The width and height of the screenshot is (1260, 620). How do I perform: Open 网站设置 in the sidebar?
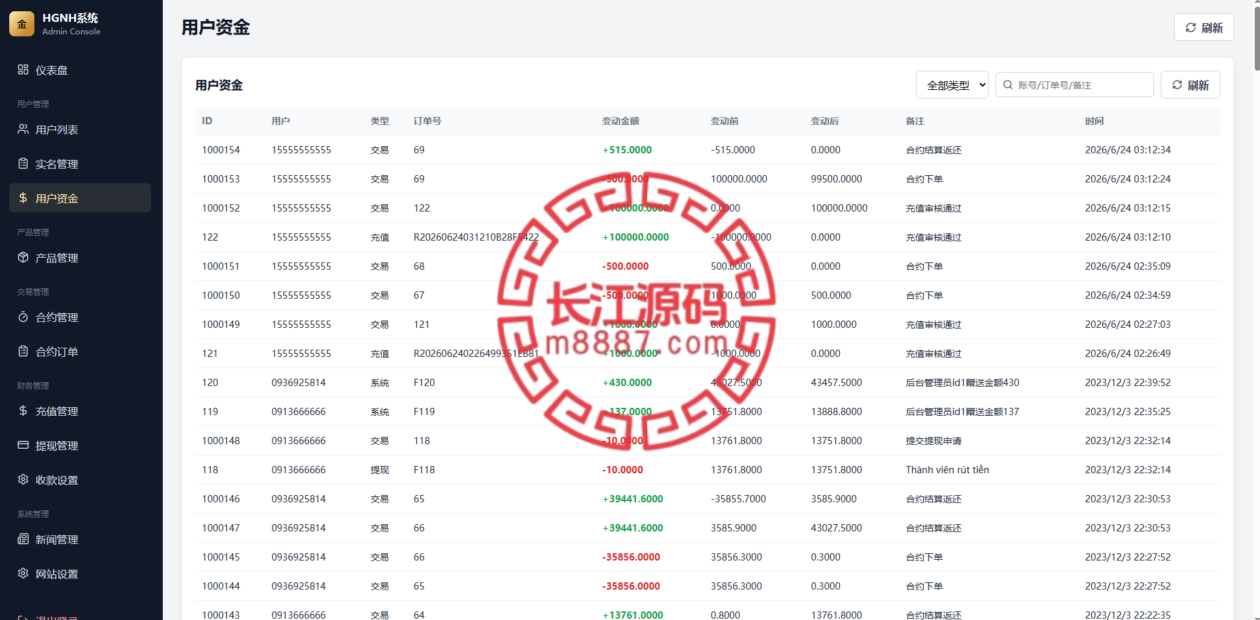[80, 573]
